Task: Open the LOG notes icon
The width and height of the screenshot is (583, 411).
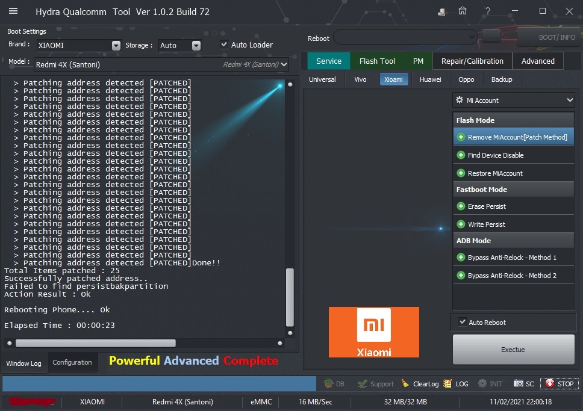Action: pyautogui.click(x=447, y=383)
